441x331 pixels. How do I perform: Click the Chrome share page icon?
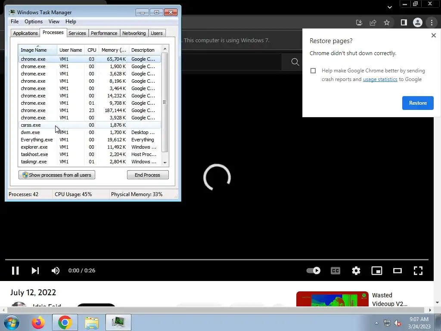point(373,22)
